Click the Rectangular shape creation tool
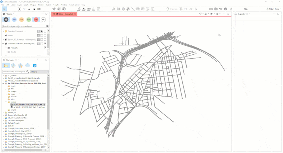 [x=119, y=9]
